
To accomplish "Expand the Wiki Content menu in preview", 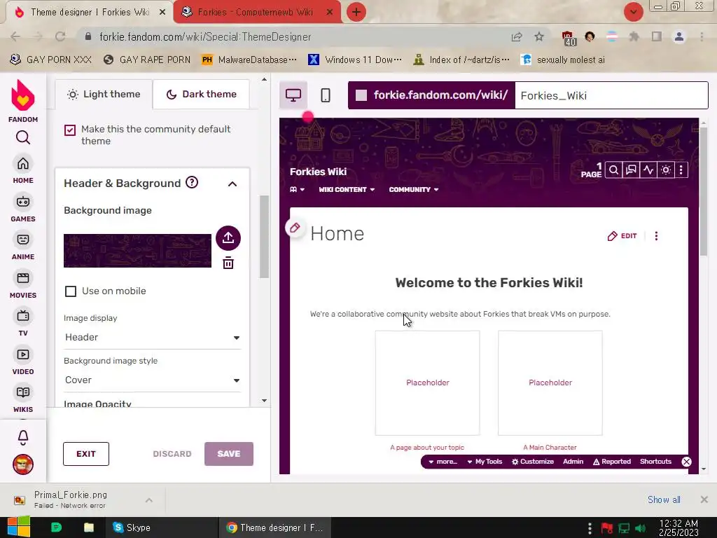I will [x=347, y=189].
